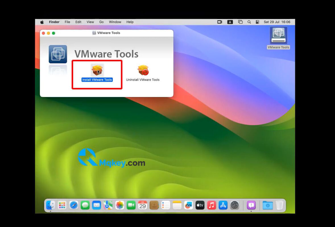Open Apple TV from the Dock
335x227 pixels.
click(200, 205)
